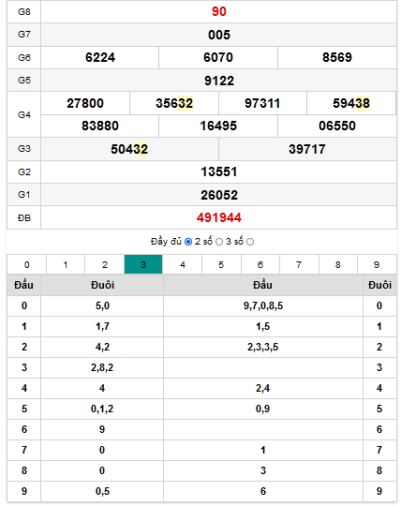Click the G8 prize number 90
Viewport: 401px width, 506px height.
(x=219, y=11)
